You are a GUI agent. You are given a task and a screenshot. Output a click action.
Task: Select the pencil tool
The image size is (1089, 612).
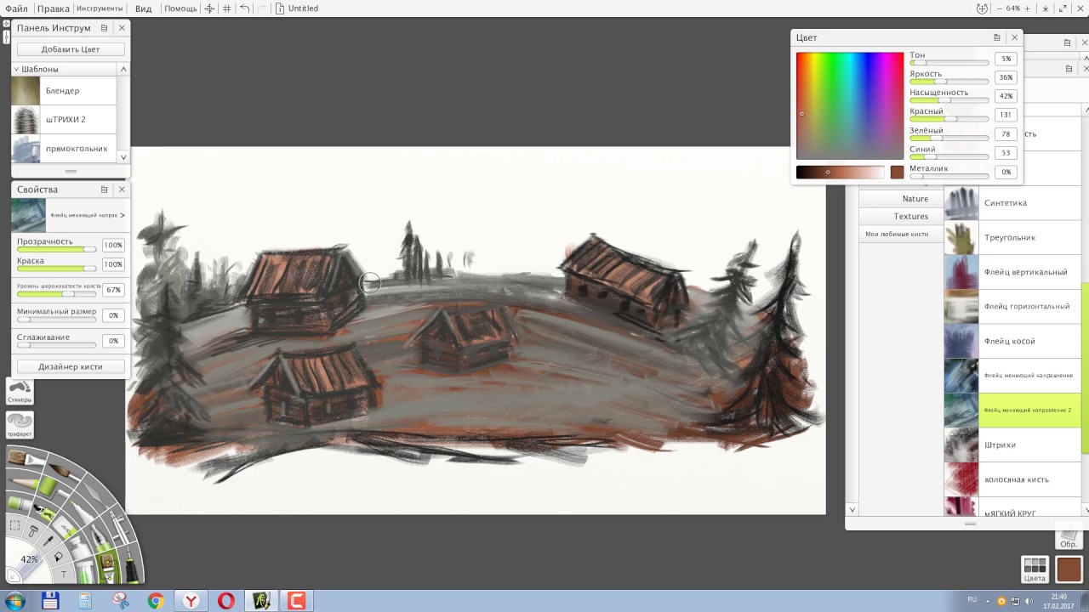(x=24, y=482)
